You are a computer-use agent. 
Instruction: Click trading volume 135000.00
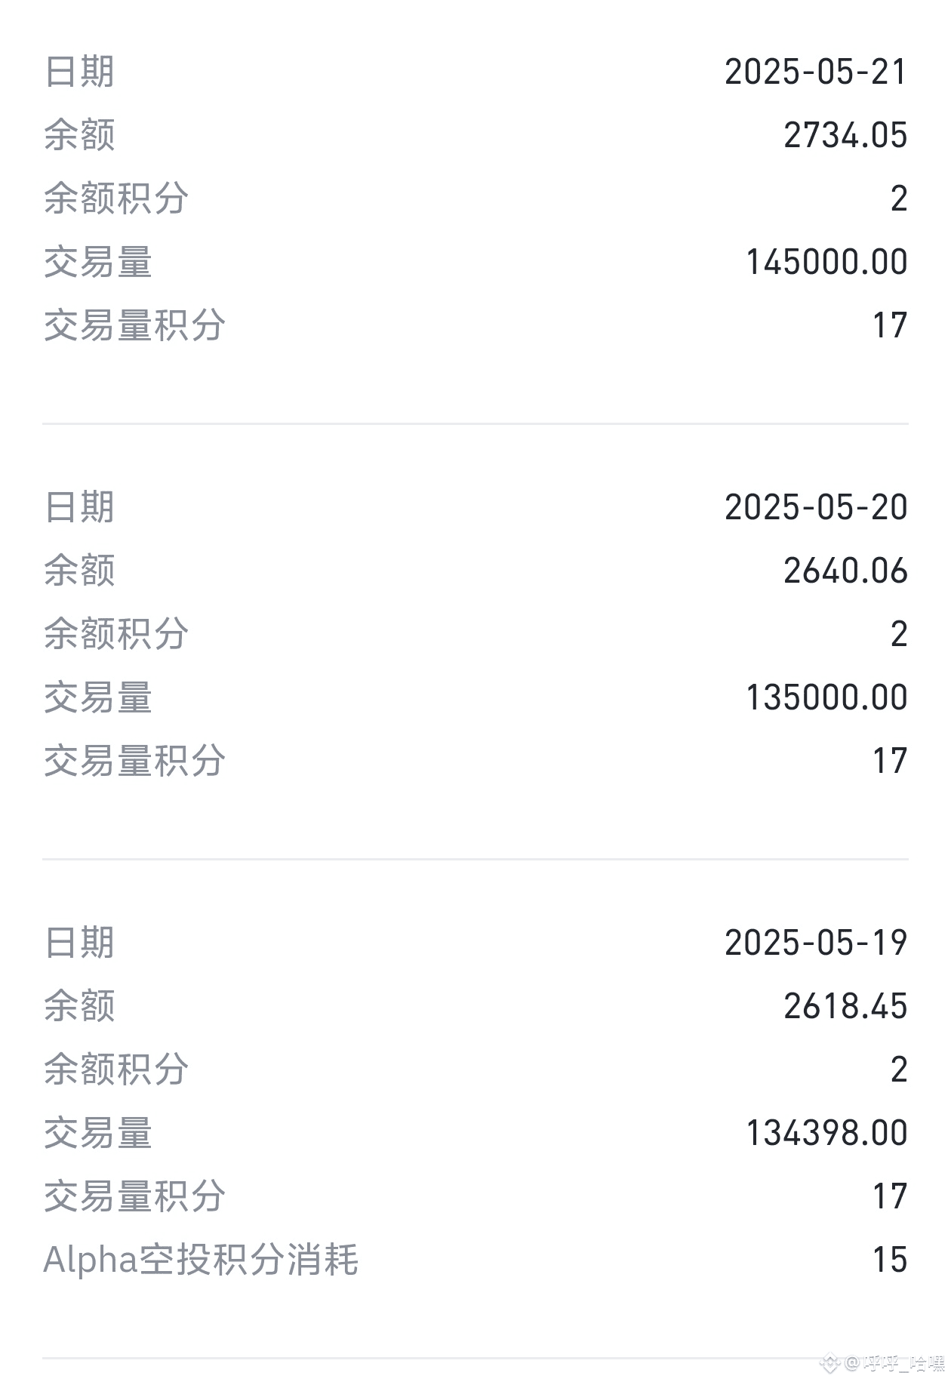point(826,697)
